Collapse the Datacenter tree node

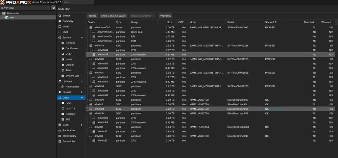coord(1,14)
